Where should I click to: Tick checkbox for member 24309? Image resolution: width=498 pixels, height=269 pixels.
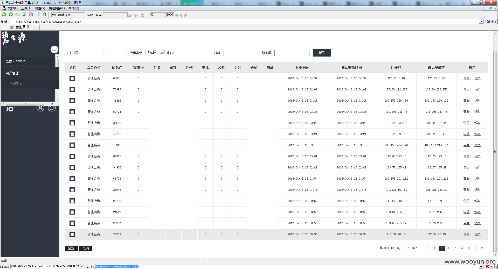[x=72, y=234]
